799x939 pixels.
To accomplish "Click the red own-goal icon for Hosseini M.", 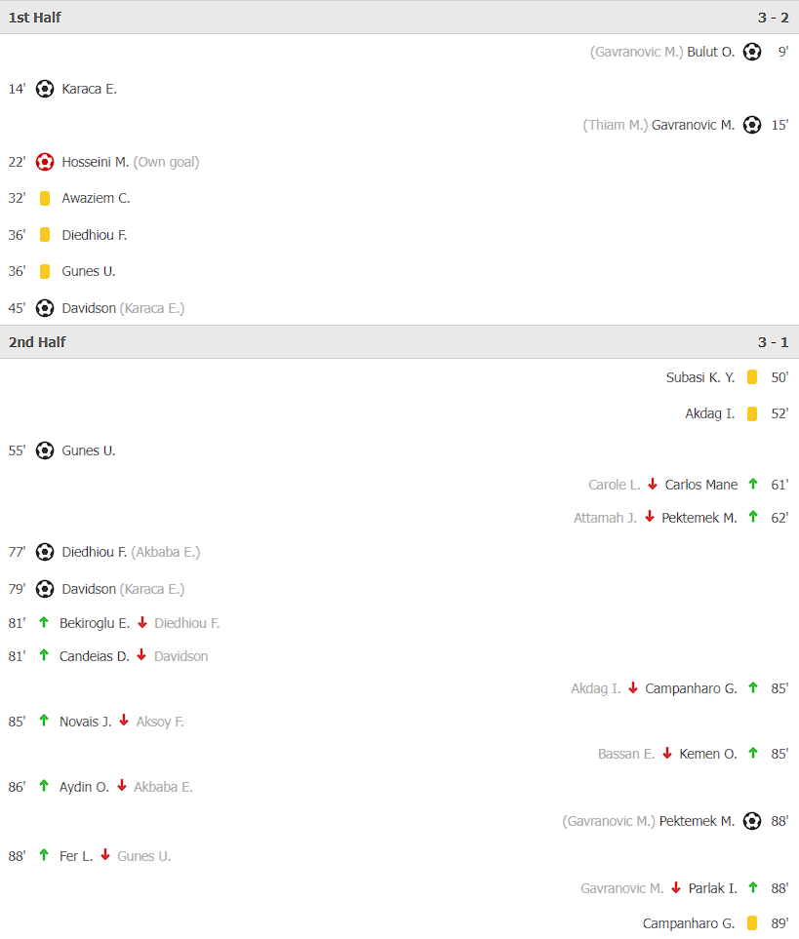I will click(44, 162).
